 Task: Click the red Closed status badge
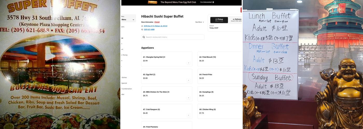tap(157, 22)
